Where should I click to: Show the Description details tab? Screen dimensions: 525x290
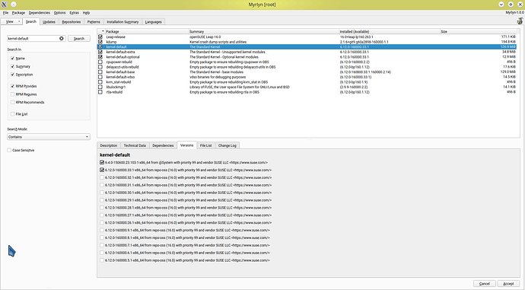[x=109, y=145]
